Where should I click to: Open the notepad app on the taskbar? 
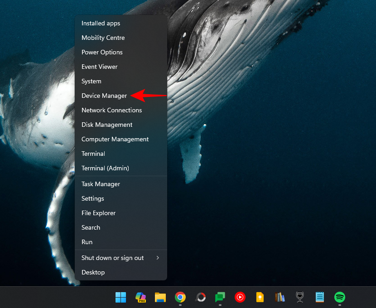point(319,298)
